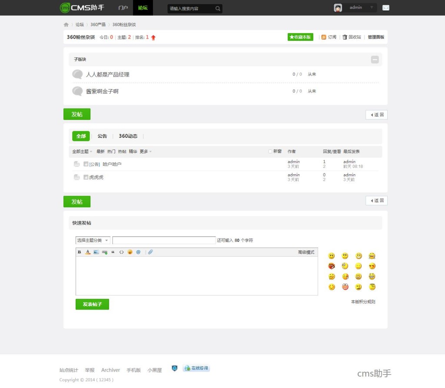Click the 发表帖子 submit button
This screenshot has width=445, height=388.
point(92,304)
